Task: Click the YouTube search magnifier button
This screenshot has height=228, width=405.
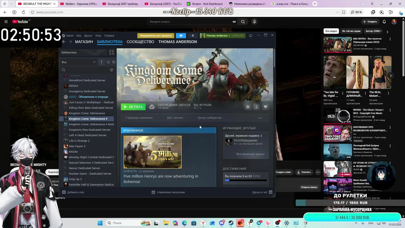Action: 243,22
